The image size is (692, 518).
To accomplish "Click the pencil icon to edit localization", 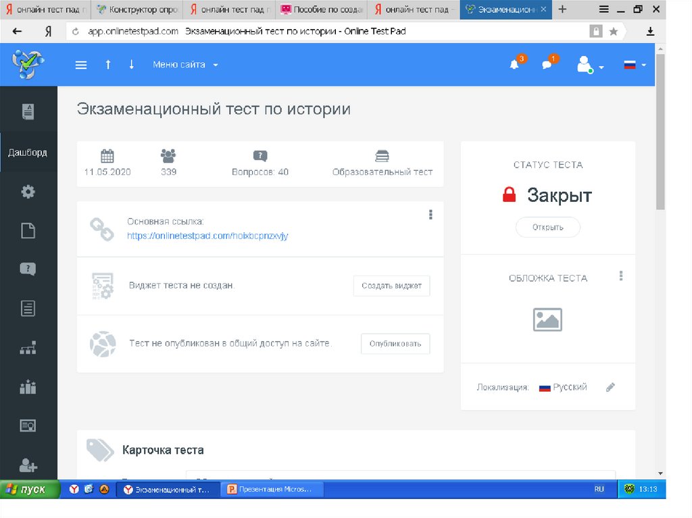I will [610, 388].
